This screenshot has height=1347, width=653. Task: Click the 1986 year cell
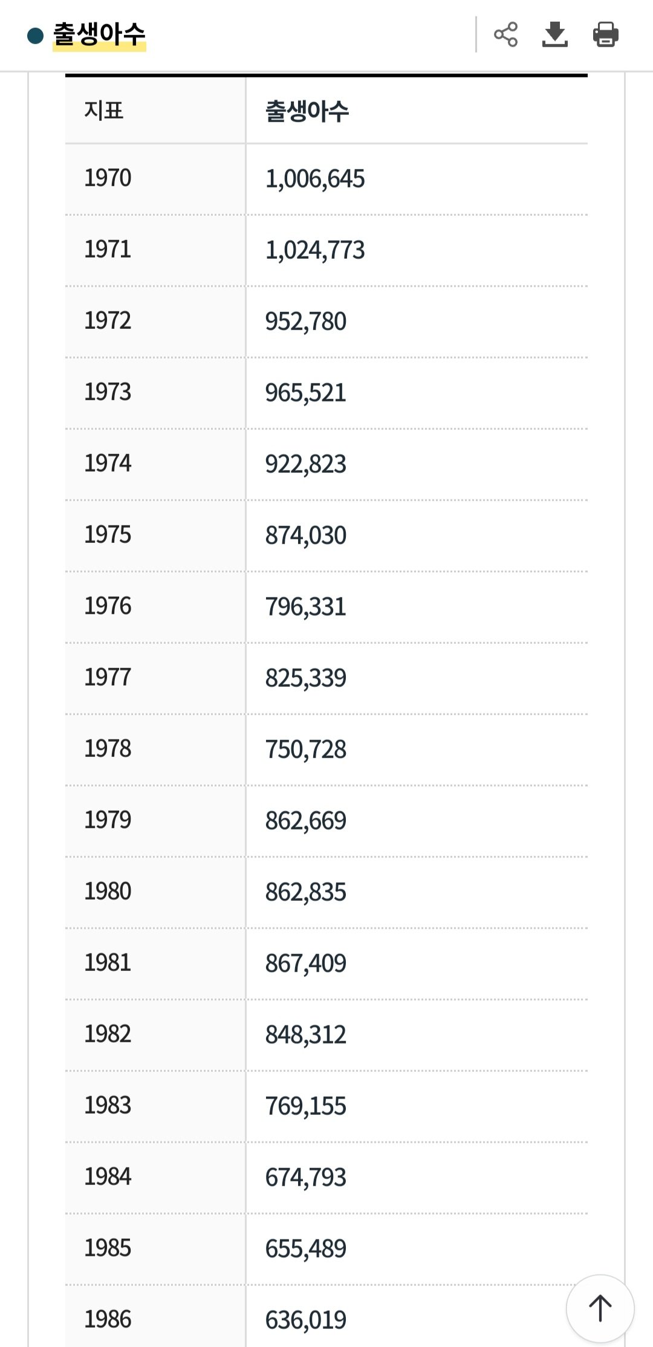click(108, 1320)
